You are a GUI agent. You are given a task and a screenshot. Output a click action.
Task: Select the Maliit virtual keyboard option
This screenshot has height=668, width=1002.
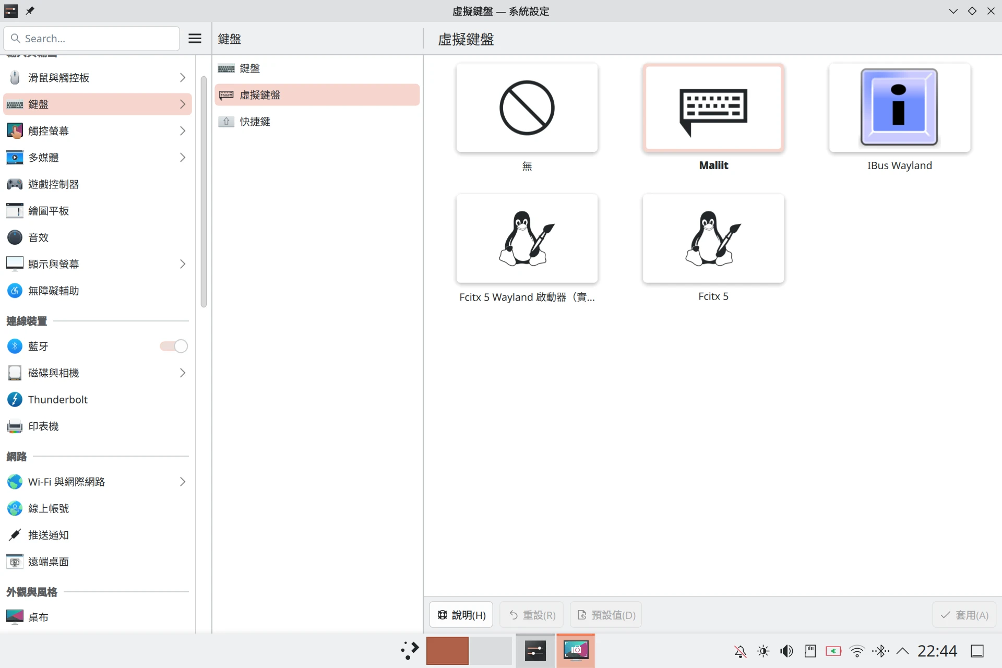pyautogui.click(x=713, y=109)
